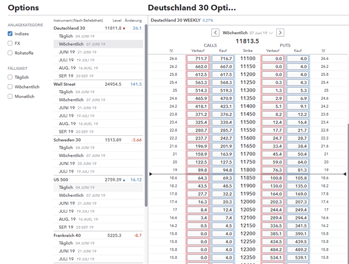Buy 11350 put at 6.9
The image size is (349, 264).
pos(298,98)
